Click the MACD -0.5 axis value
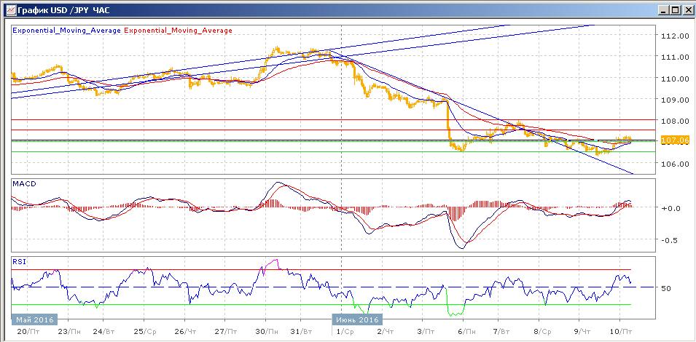Viewport: 696px width, 342px height. [x=668, y=240]
